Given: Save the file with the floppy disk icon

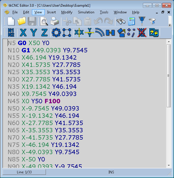Looking at the screenshot, I should point(32,21).
